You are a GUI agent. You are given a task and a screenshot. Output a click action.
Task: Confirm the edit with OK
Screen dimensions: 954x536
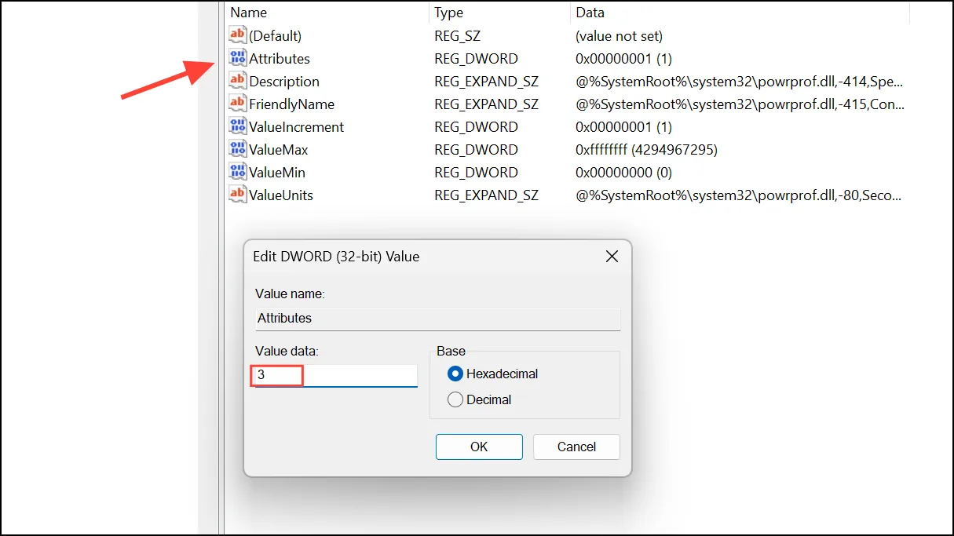pyautogui.click(x=479, y=447)
